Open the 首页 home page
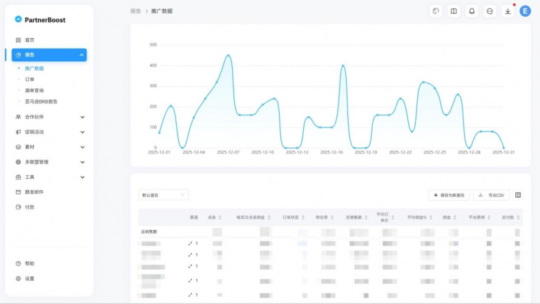The width and height of the screenshot is (540, 304). (x=29, y=40)
